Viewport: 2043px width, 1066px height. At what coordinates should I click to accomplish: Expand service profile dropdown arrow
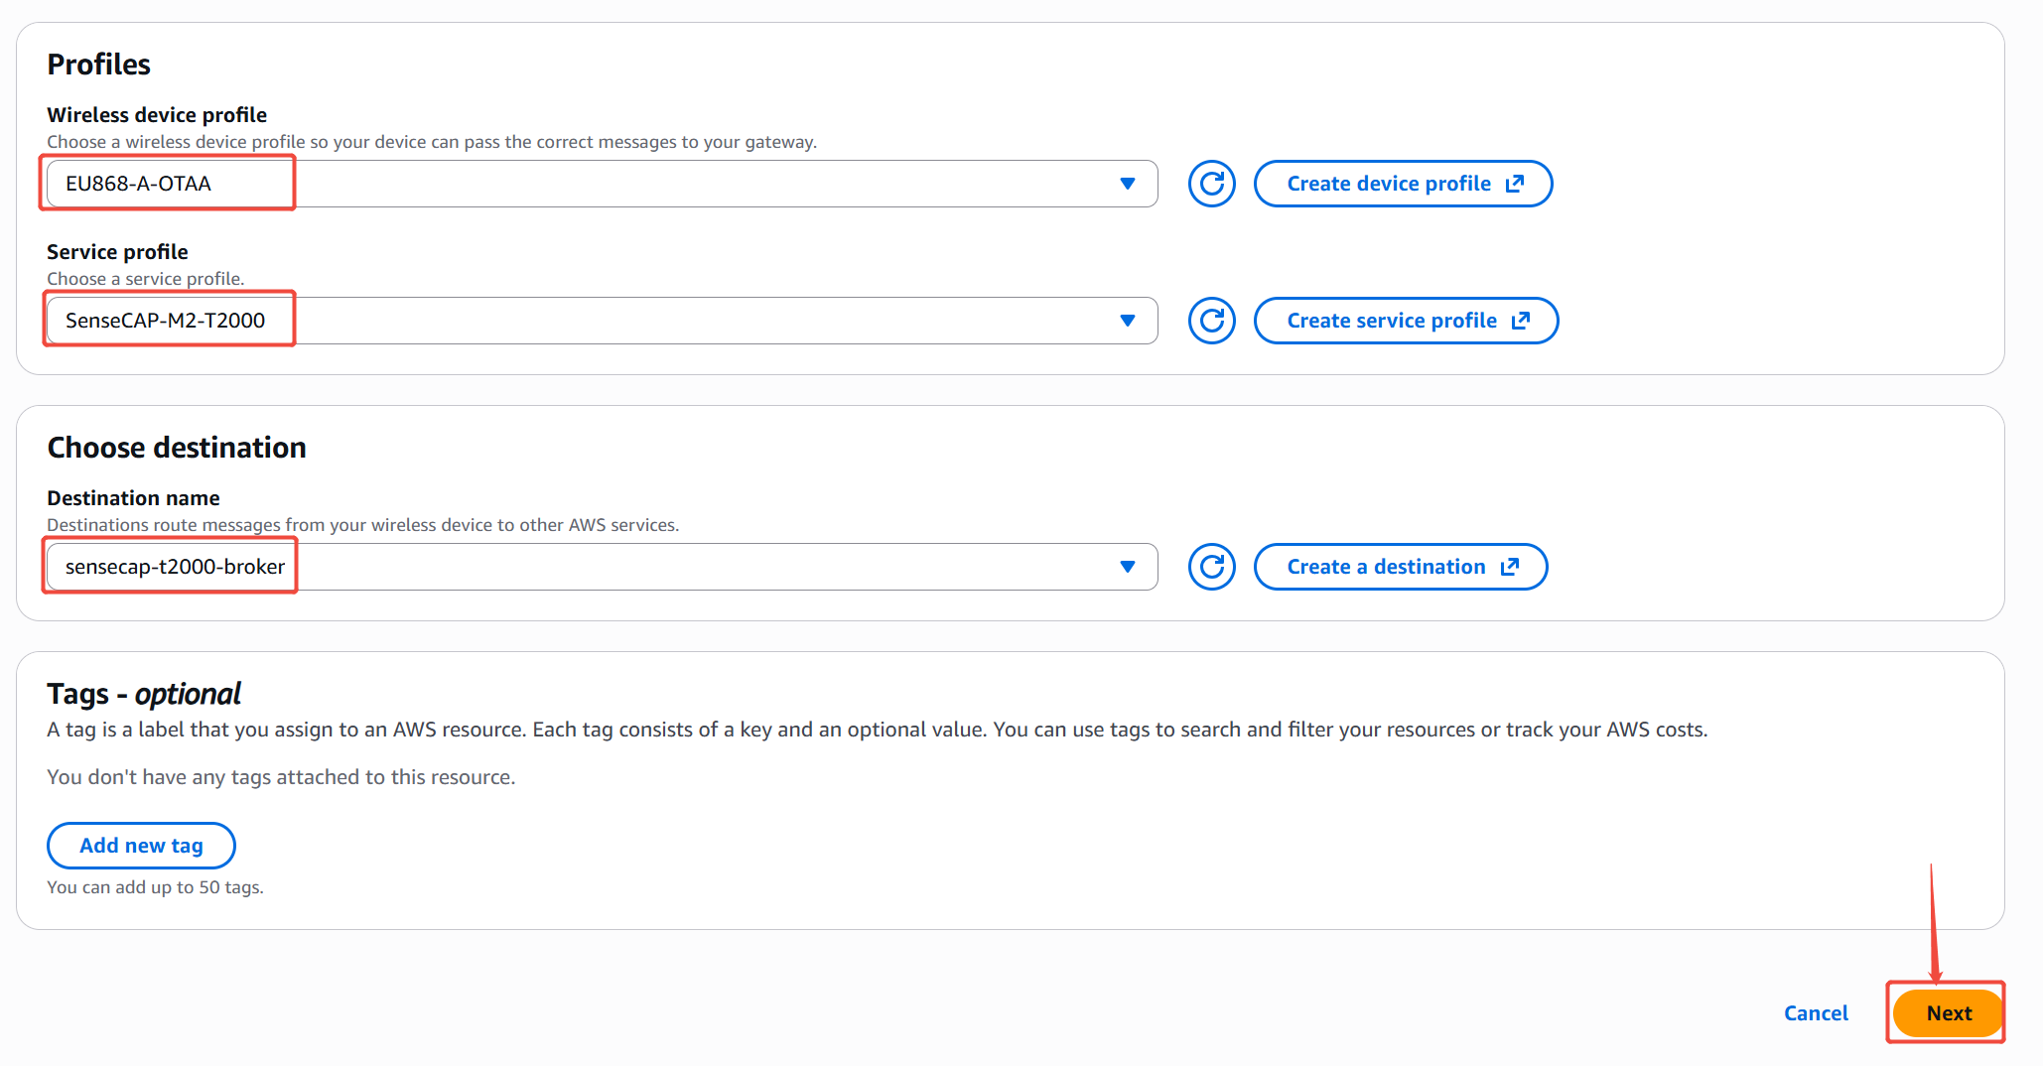coord(1127,321)
